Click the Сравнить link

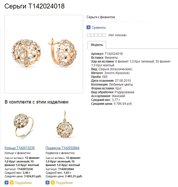pos(99,28)
